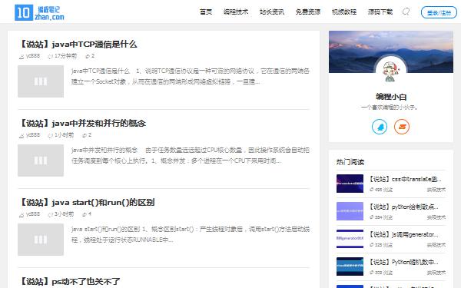This screenshot has height=288, width=461.
Task: Click comment count icon under java并发 article
Action: (85, 135)
